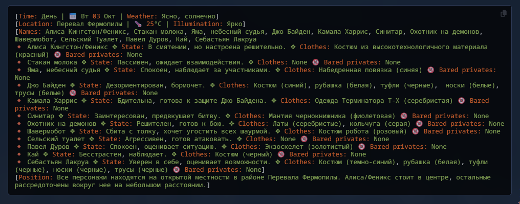Screen dimensions: 520x204
Task: Click the 18+ icon in the Синитар line
Action: [404, 116]
